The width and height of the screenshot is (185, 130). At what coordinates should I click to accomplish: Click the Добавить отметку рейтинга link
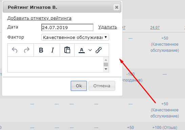tap(39, 18)
